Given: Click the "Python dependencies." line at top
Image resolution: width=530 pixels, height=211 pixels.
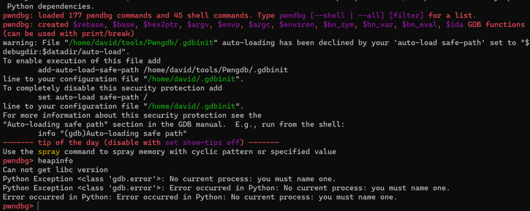Looking at the screenshot, I should [x=51, y=6].
